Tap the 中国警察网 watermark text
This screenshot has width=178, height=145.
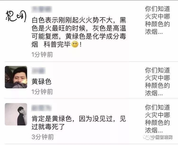[162, 137]
